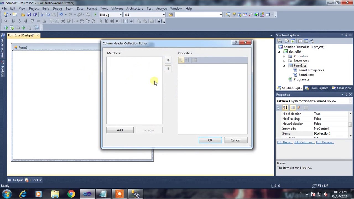Switch to Team Explorer tab

point(317,88)
